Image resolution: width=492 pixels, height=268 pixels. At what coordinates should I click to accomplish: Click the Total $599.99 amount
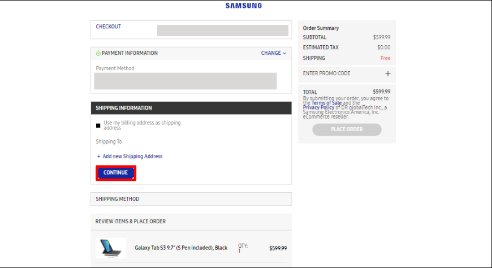coord(382,92)
